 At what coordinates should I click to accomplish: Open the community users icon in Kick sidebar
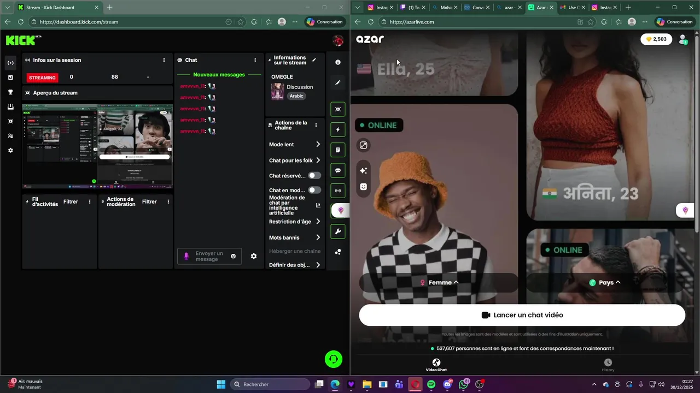[10, 136]
